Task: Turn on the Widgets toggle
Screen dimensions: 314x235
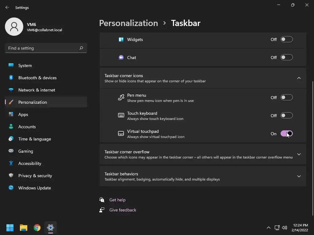Action: coord(286,39)
